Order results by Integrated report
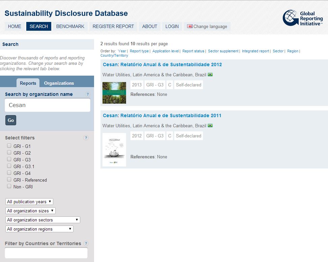328x262 pixels. point(256,51)
